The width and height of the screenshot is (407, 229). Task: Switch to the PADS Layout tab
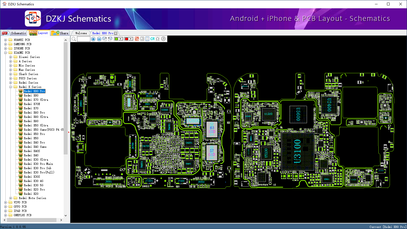point(39,33)
